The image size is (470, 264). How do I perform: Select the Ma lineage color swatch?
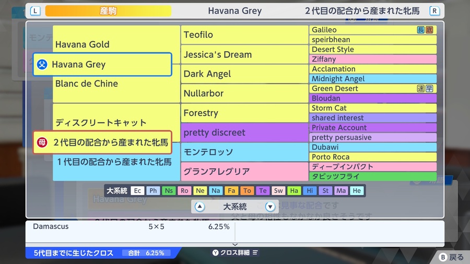(341, 190)
